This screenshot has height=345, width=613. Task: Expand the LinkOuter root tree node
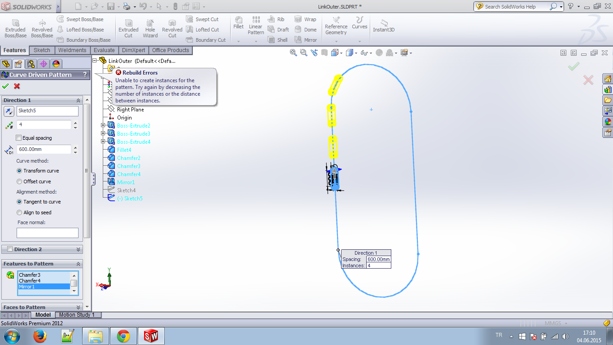[x=95, y=60]
